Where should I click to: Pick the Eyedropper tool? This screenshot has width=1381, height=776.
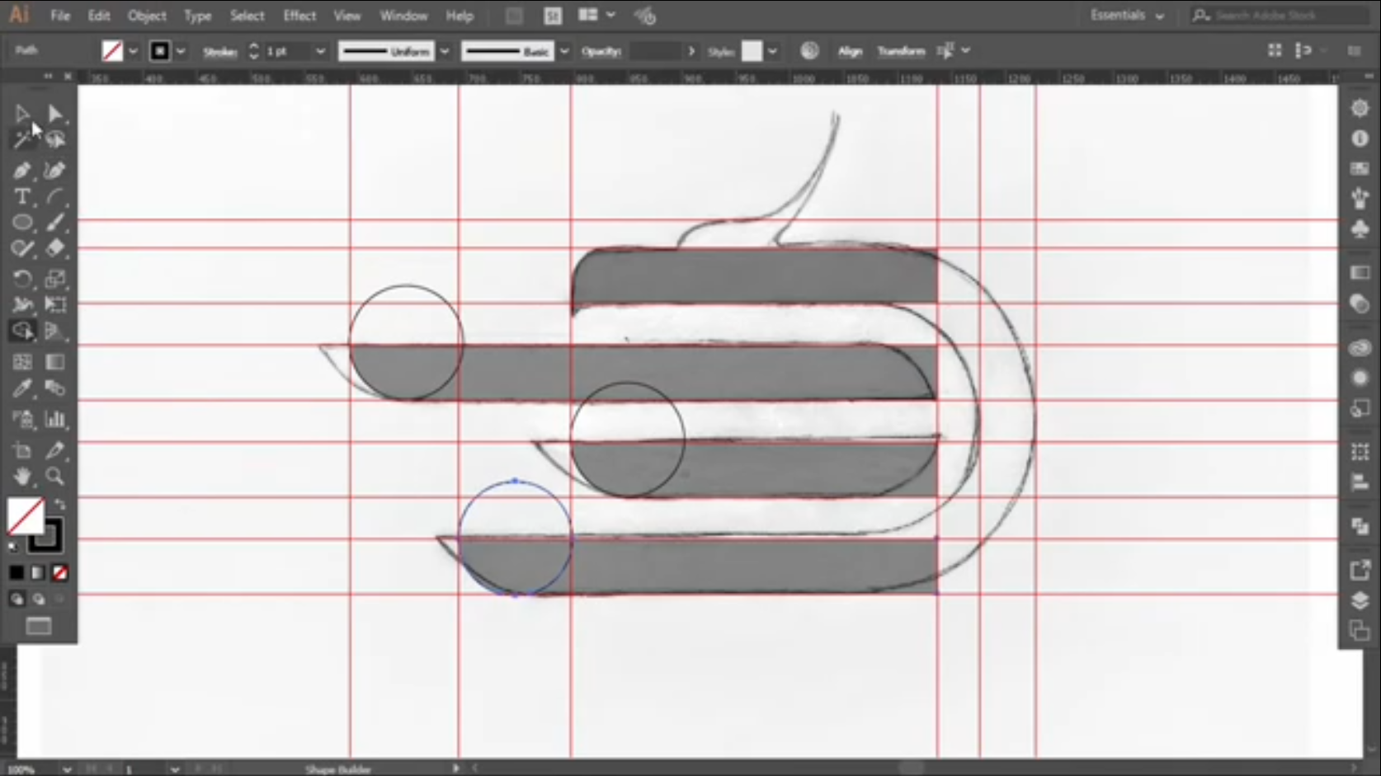pyautogui.click(x=22, y=388)
